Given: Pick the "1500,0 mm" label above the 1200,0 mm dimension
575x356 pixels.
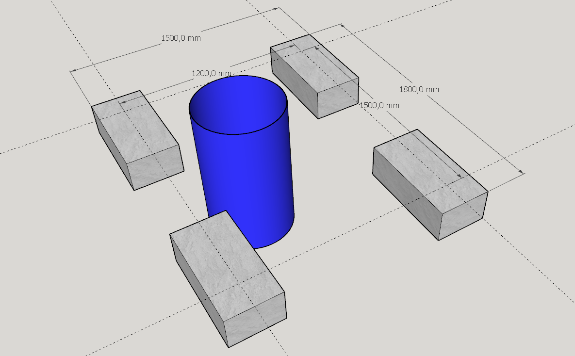Looking at the screenshot, I should pos(181,38).
